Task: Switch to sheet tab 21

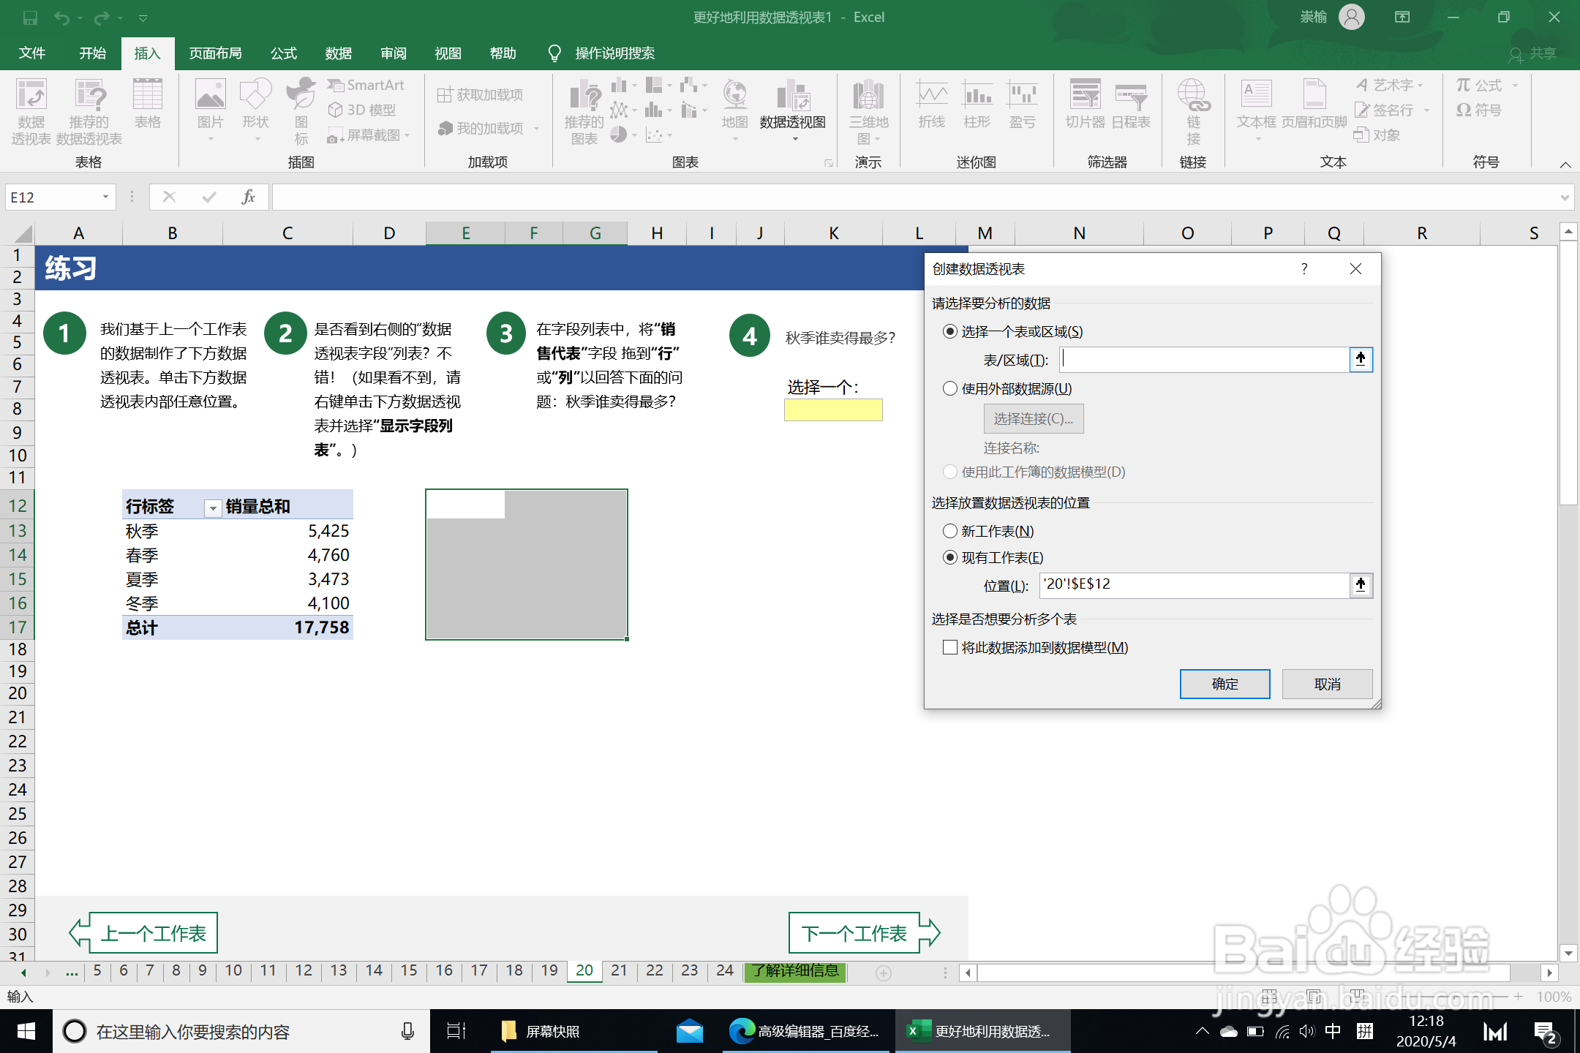Action: (x=619, y=970)
